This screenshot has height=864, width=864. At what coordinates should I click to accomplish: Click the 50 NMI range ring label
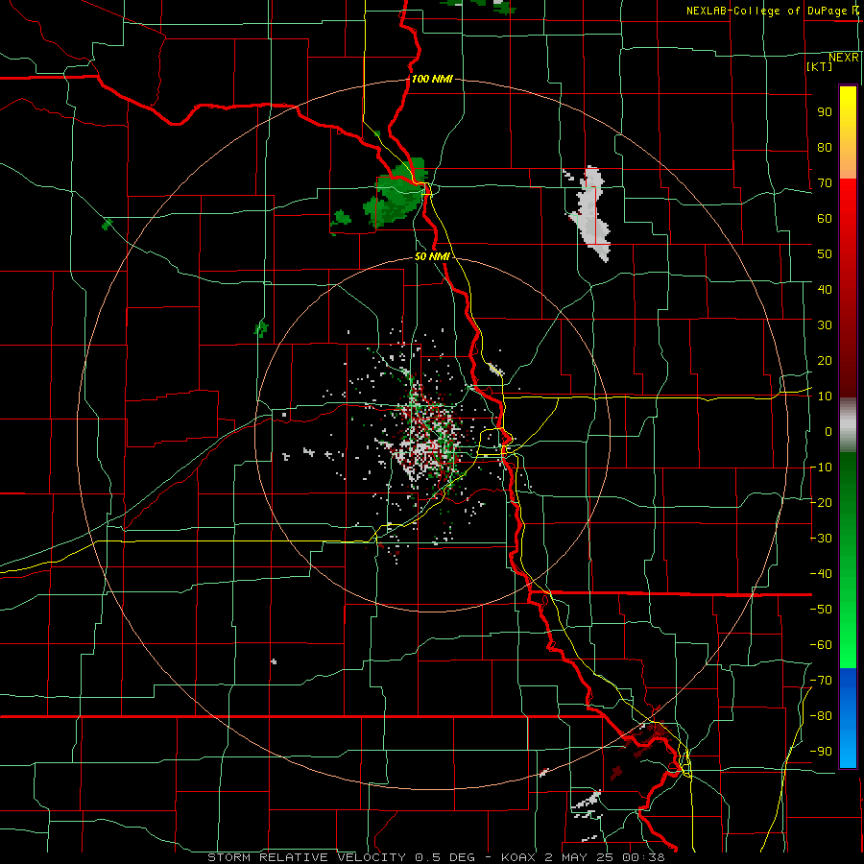[x=432, y=256]
